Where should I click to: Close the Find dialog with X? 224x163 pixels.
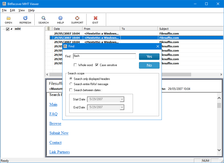point(158,46)
